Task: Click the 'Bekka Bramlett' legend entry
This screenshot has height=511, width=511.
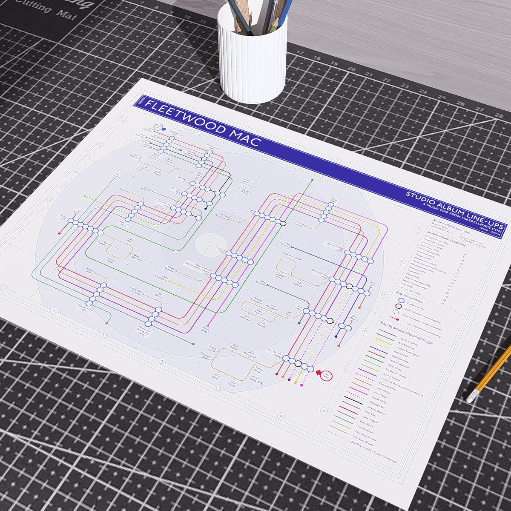Action: pos(409,342)
